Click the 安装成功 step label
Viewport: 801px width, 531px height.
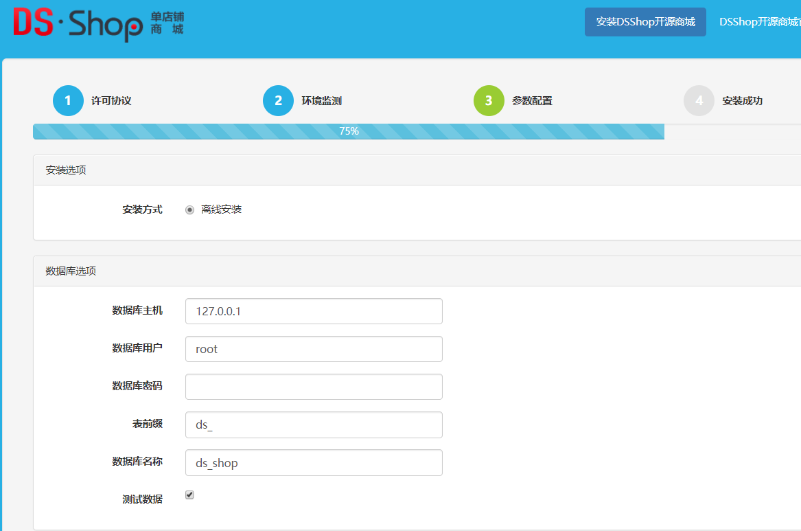click(742, 101)
